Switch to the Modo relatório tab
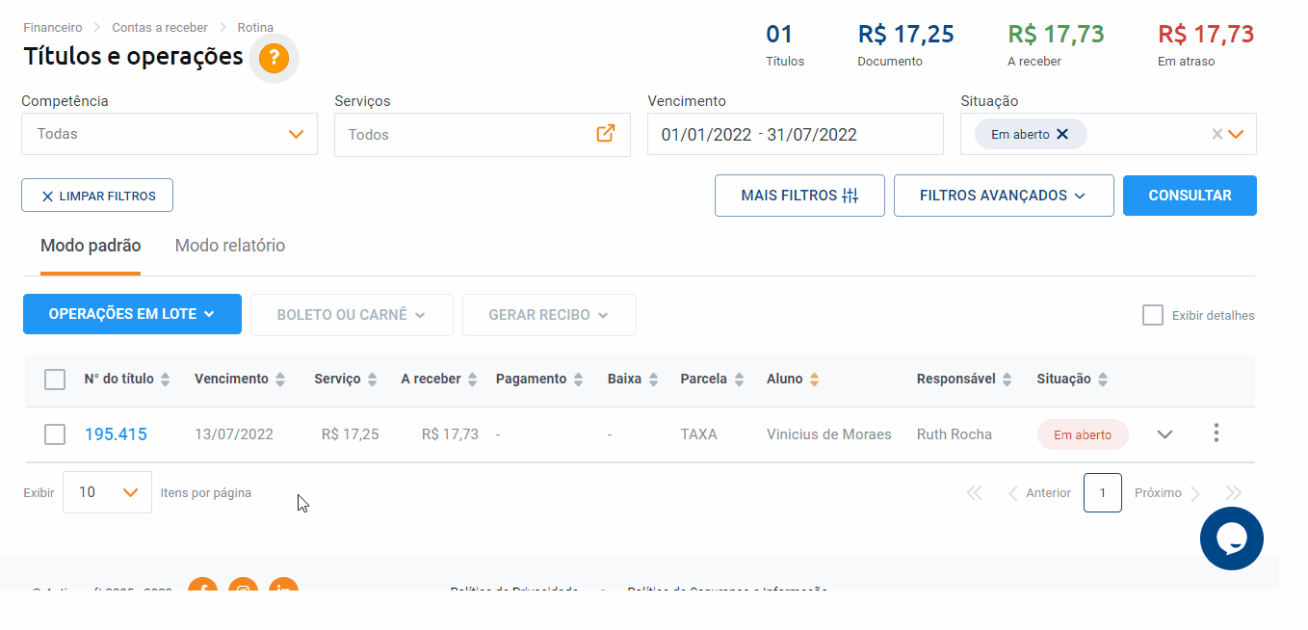1308x630 pixels. 230,246
